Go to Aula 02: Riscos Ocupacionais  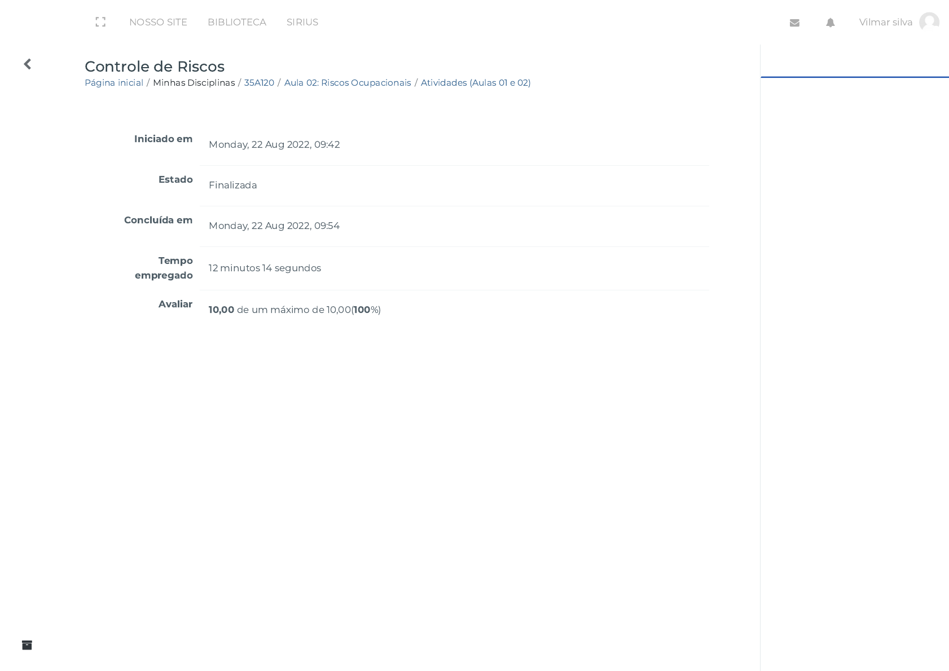[348, 82]
